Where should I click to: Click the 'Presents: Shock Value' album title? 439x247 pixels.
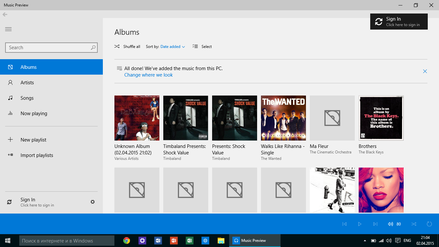pos(228,150)
